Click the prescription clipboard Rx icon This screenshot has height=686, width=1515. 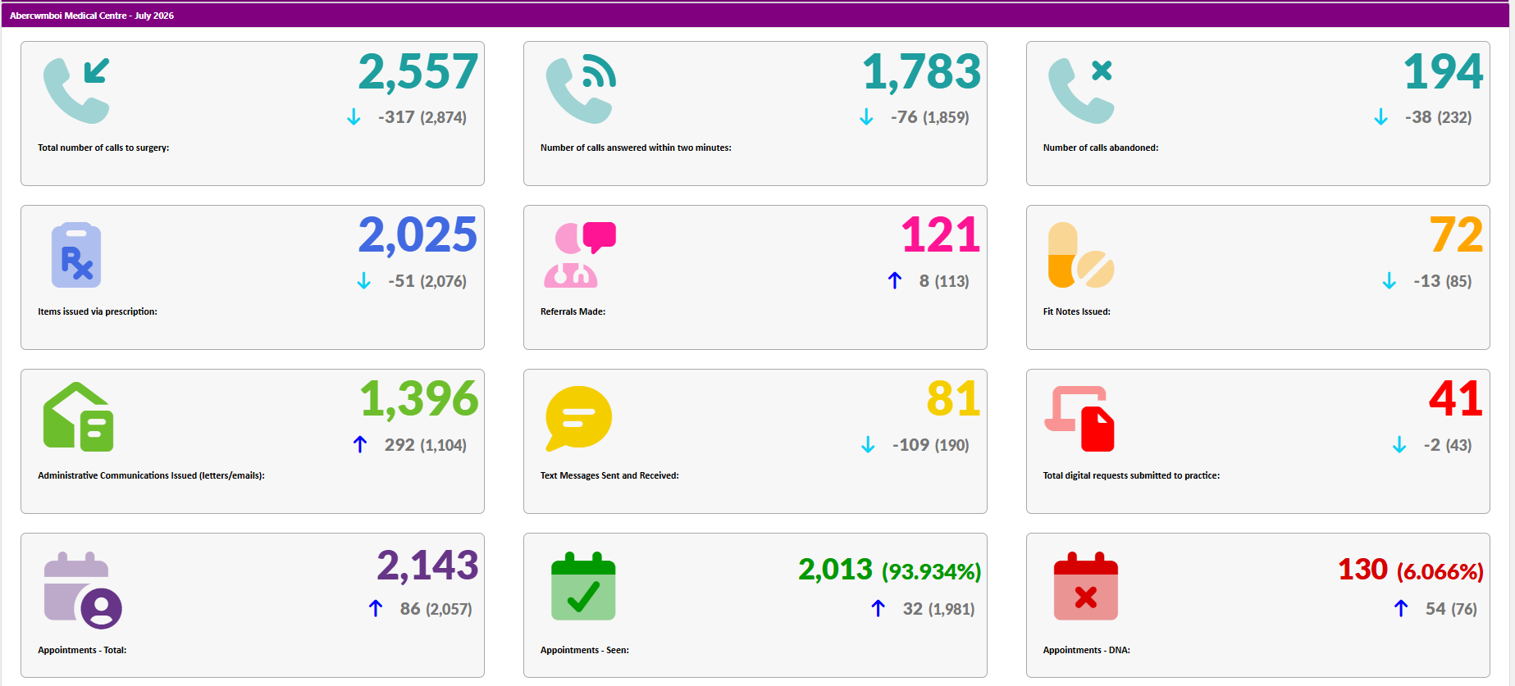[76, 255]
